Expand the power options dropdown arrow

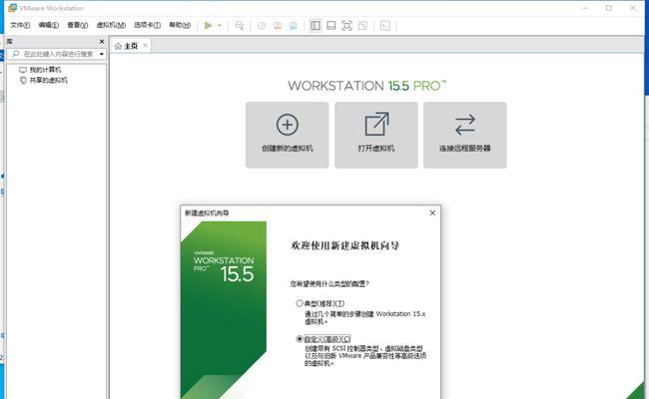click(x=220, y=26)
